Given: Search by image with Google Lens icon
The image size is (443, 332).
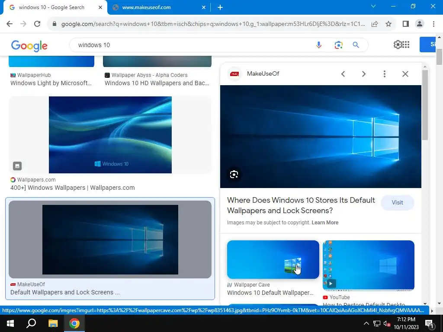Looking at the screenshot, I should [338, 45].
